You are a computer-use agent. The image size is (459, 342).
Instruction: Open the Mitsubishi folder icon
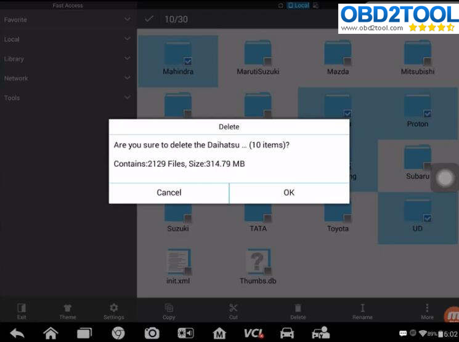tap(418, 53)
